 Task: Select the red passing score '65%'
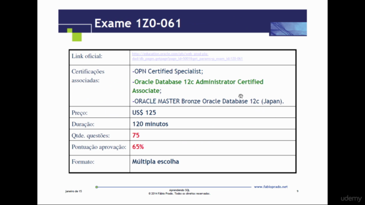click(138, 147)
